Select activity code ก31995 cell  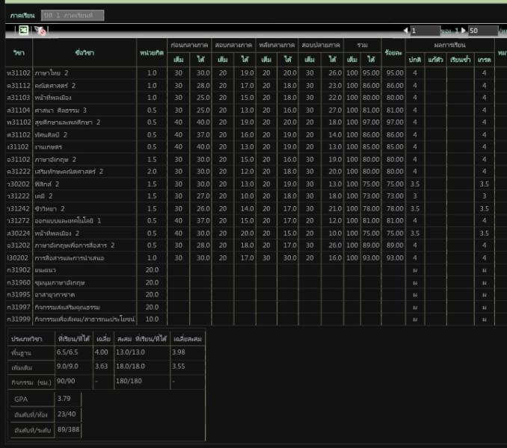19,295
